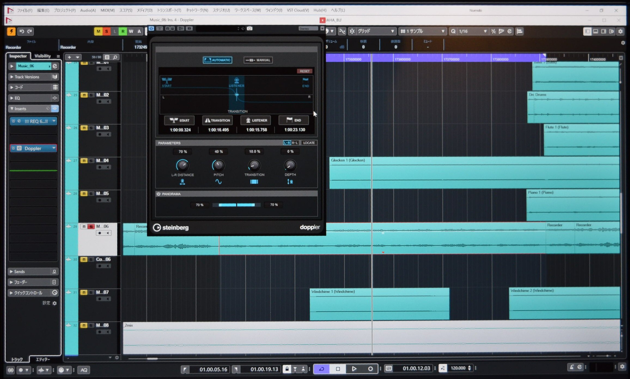Click the Pitch knob

coord(218,165)
